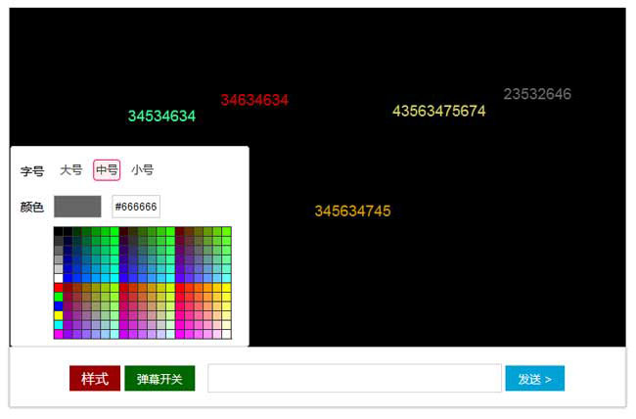The height and width of the screenshot is (419, 636).
Task: Pick pure red swatch in palette's leftmost column
Action: click(59, 288)
